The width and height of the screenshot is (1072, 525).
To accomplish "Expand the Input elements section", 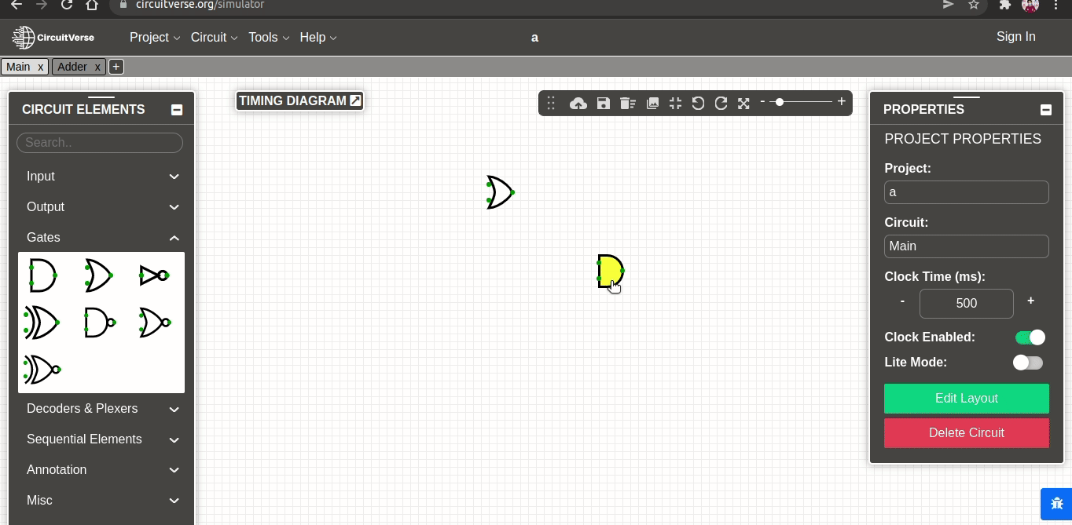I will click(101, 176).
